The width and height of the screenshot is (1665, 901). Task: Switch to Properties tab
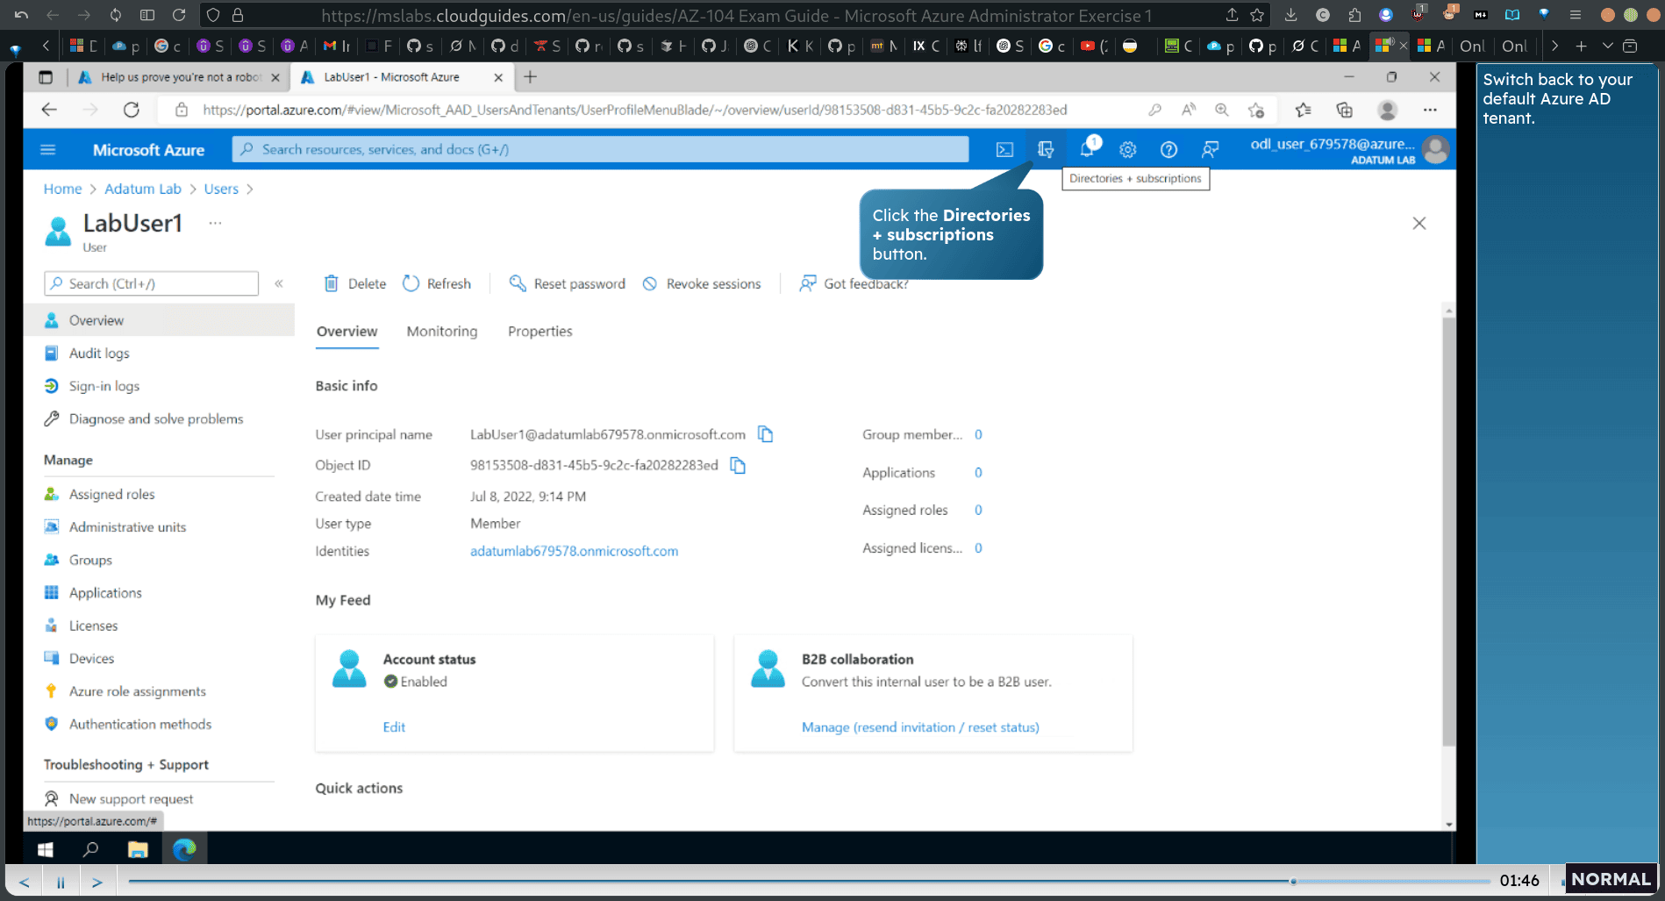pyautogui.click(x=540, y=331)
